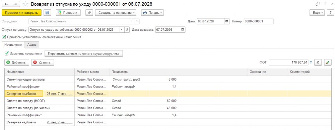
Task: Toggle the Изменить начисления checkbox
Action: tap(7, 53)
